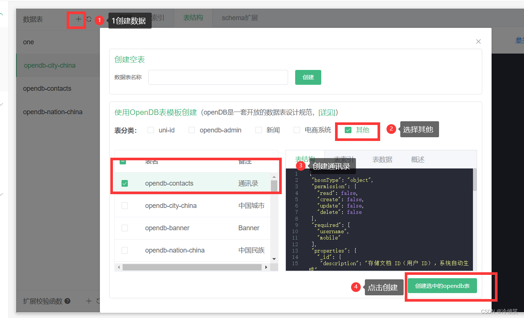Toggle the select-all checkbox in table header
This screenshot has height=318, width=524.
pyautogui.click(x=123, y=161)
